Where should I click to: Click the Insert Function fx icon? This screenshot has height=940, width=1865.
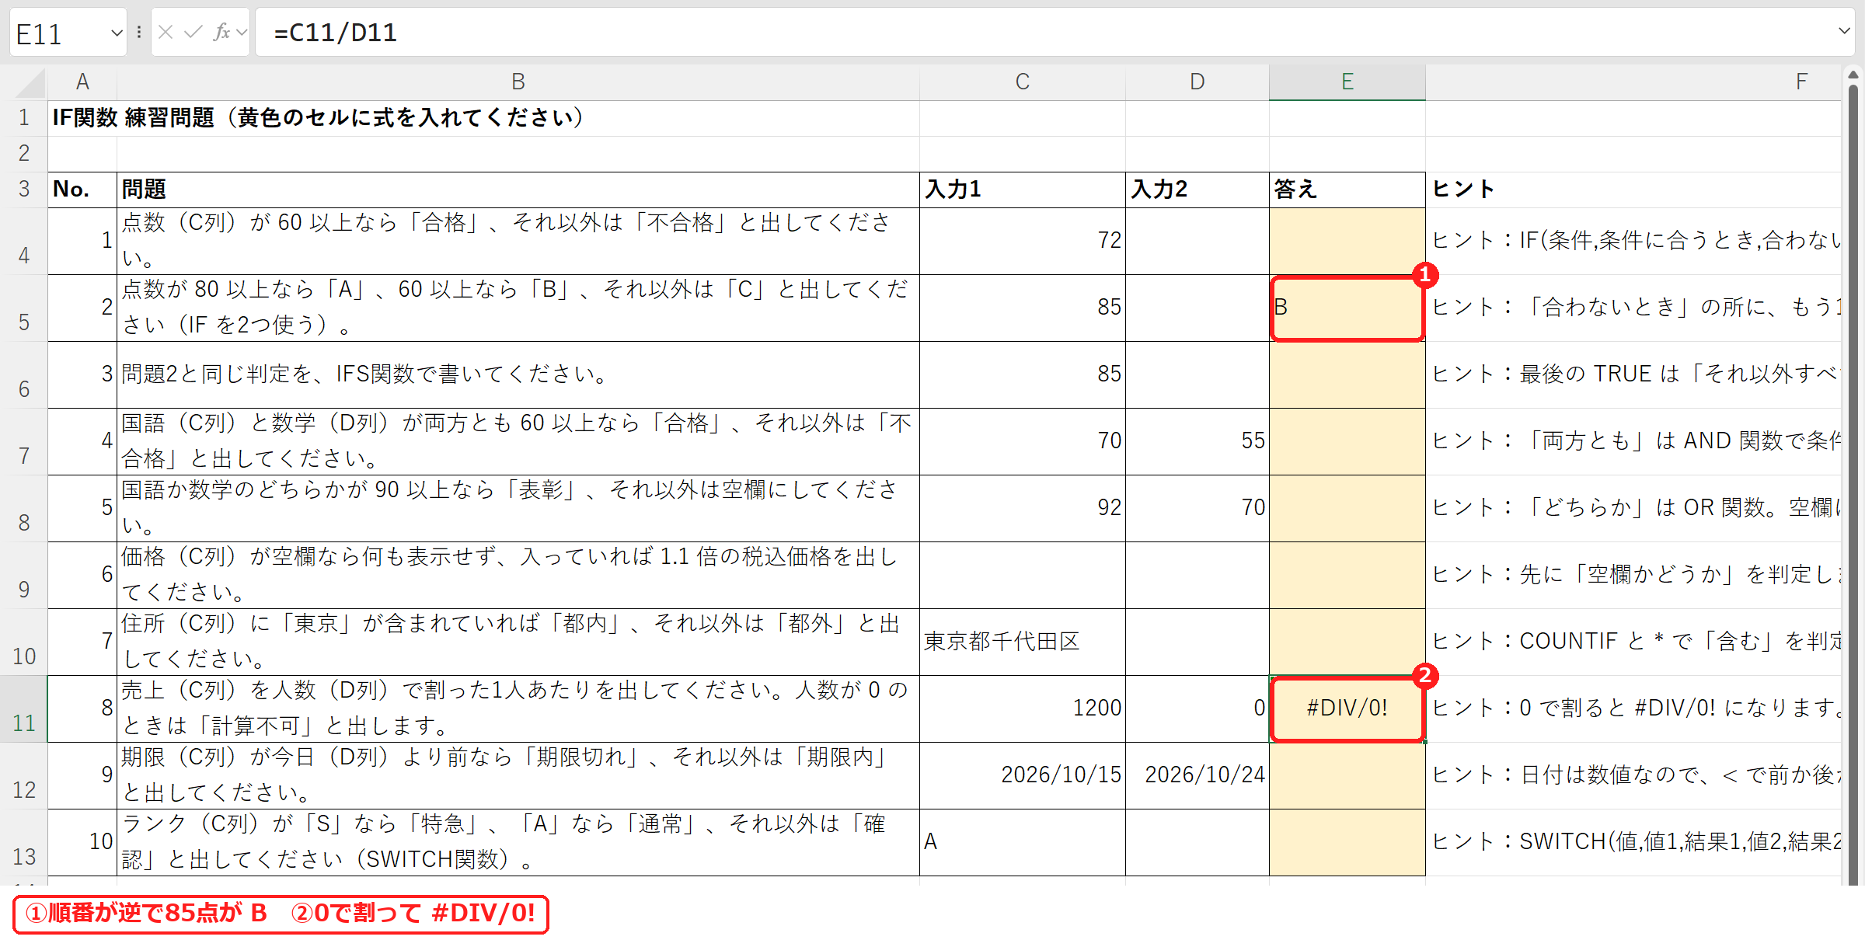pos(221,32)
